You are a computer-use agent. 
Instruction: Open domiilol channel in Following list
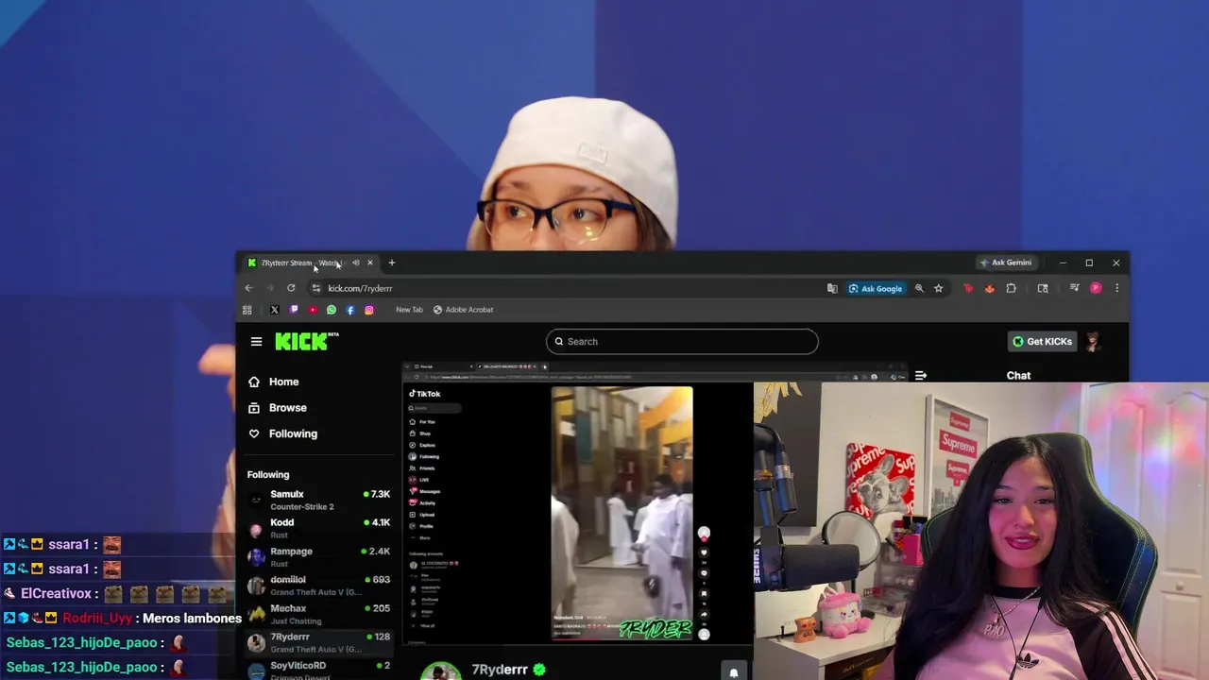319,585
